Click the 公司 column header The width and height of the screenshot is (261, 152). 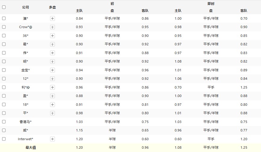[x=26, y=7]
